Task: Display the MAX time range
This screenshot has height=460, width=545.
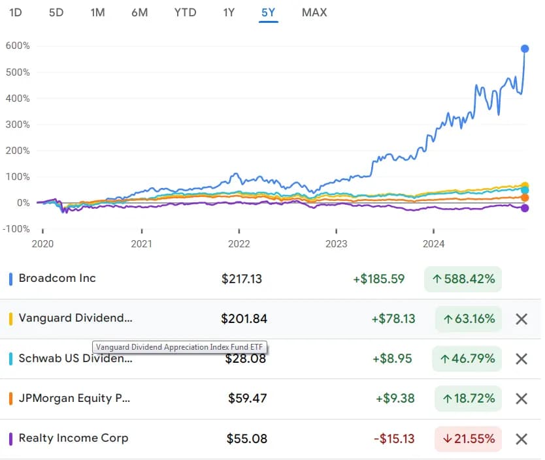Action: tap(314, 12)
